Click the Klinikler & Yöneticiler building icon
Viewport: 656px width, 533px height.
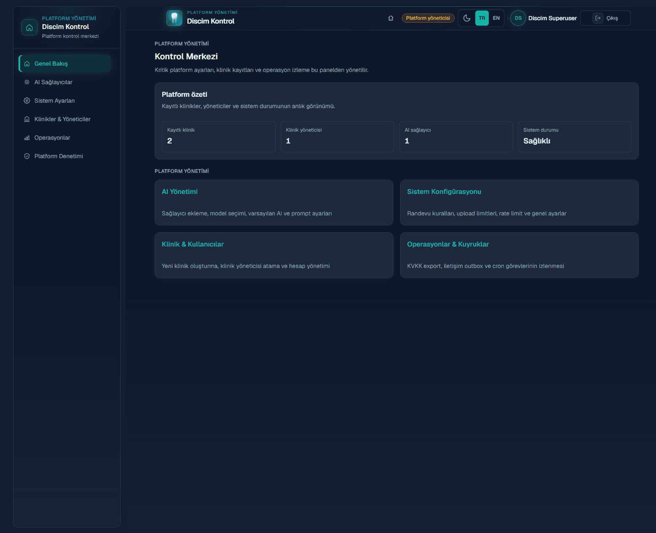(x=27, y=119)
